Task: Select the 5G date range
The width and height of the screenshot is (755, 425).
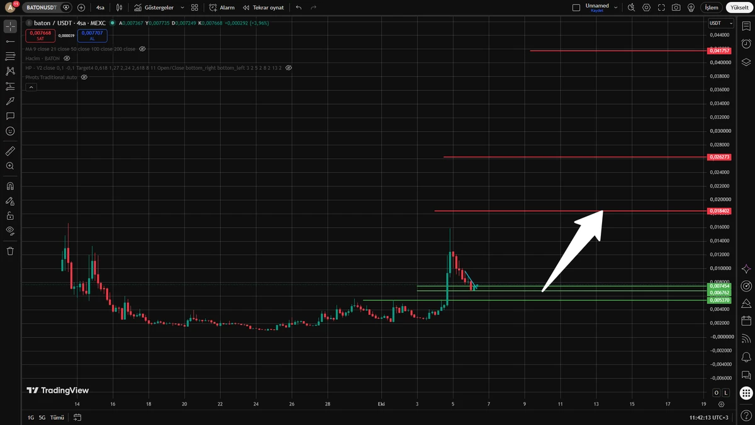Action: tap(42, 417)
